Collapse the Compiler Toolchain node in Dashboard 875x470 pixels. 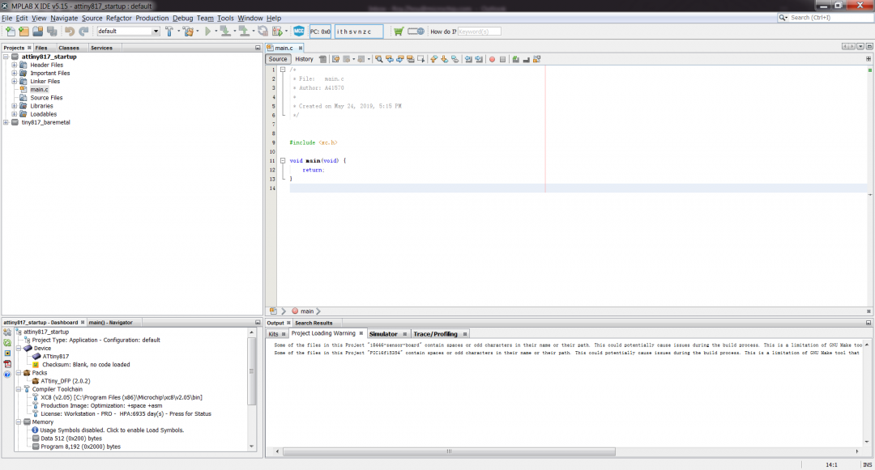[x=19, y=389]
